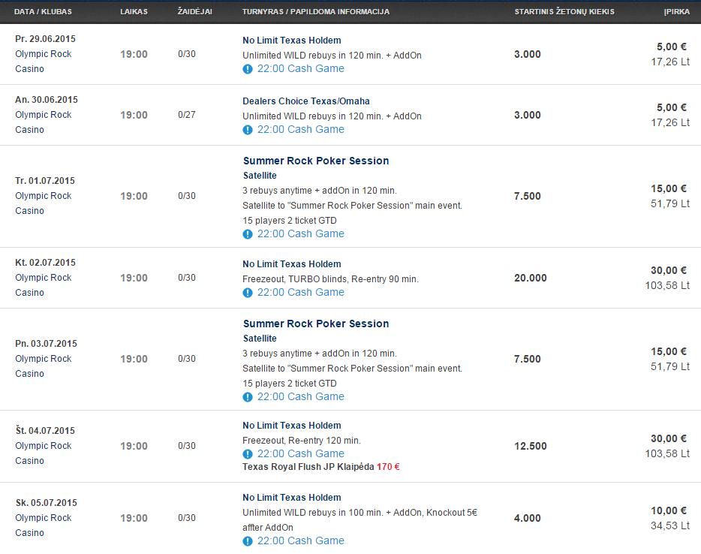The height and width of the screenshot is (554, 701).
Task: Click the LAIKAS column header
Action: click(134, 11)
